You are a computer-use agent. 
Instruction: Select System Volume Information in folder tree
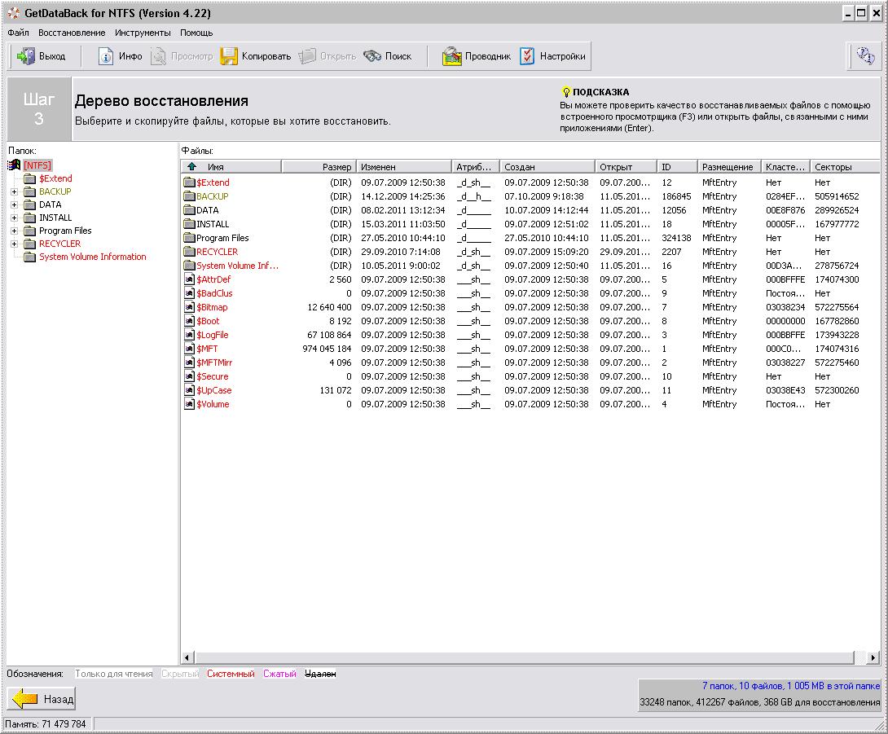coord(92,257)
